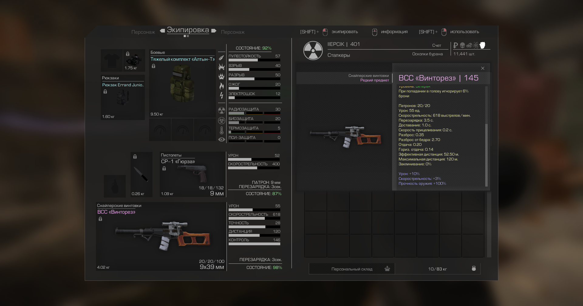The image size is (583, 306).
Task: Click the информация hint mouse icon
Action: pos(375,32)
